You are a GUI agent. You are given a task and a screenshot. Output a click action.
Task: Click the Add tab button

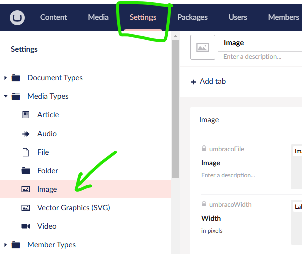click(208, 81)
